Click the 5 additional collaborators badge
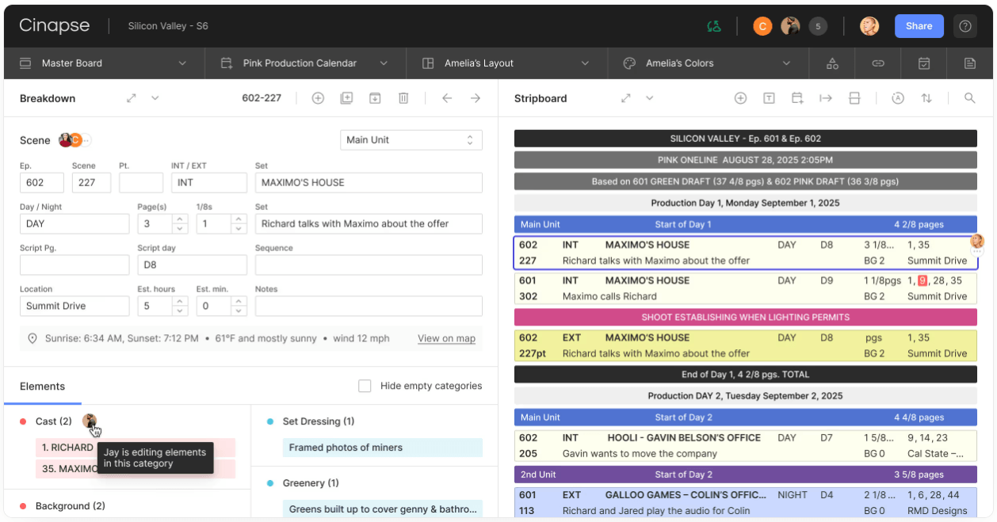This screenshot has height=522, width=997. [x=818, y=26]
